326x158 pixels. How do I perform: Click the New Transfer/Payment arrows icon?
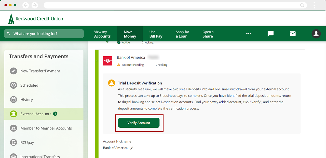[x=13, y=71]
